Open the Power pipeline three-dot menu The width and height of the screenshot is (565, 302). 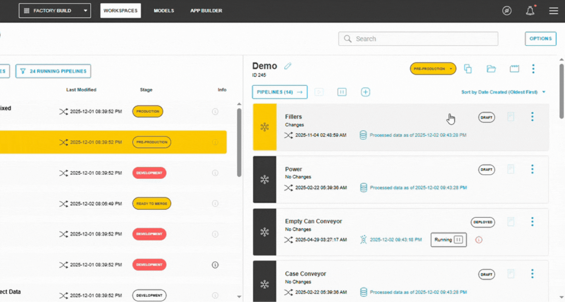(x=532, y=169)
